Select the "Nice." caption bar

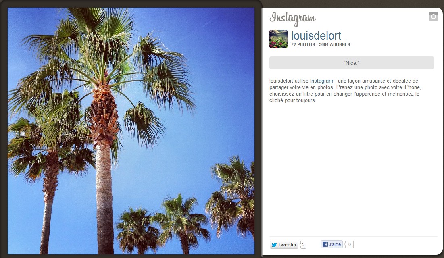click(351, 62)
